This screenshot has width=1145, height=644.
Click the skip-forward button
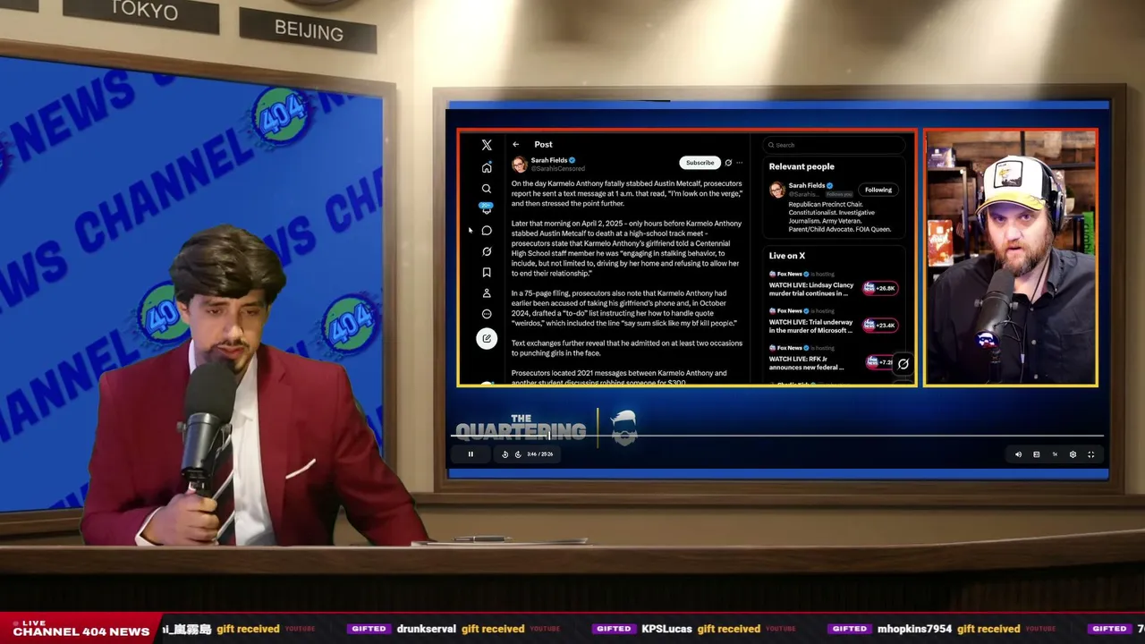pos(518,454)
